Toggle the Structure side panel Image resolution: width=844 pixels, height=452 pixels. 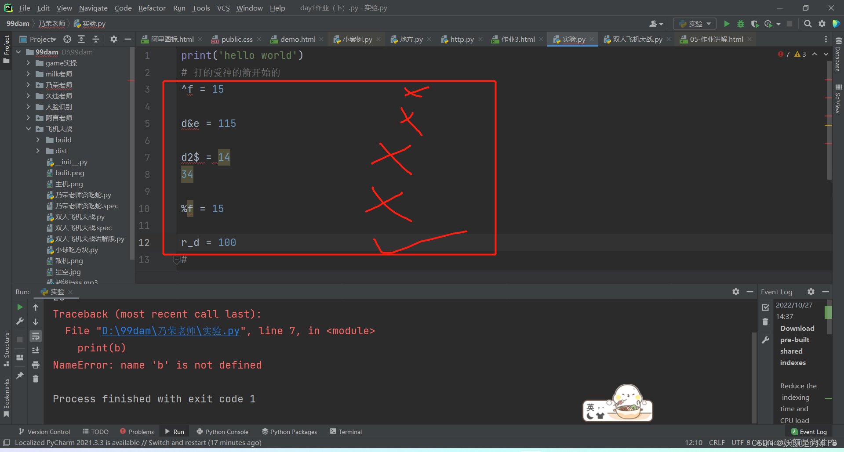click(6, 350)
